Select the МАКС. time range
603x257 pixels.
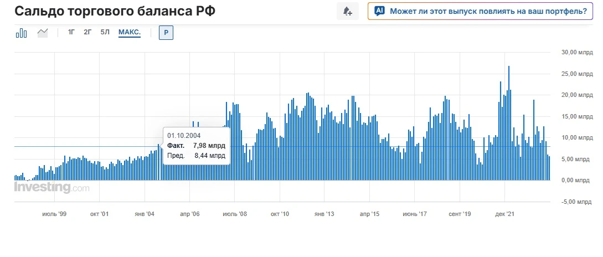pos(130,32)
